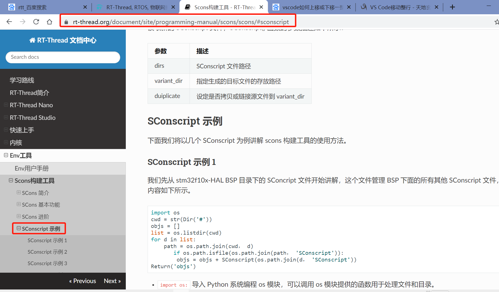This screenshot has width=499, height=292.
Task: Jump to SConscript 示例 3 in sidebar
Action: pyautogui.click(x=47, y=263)
